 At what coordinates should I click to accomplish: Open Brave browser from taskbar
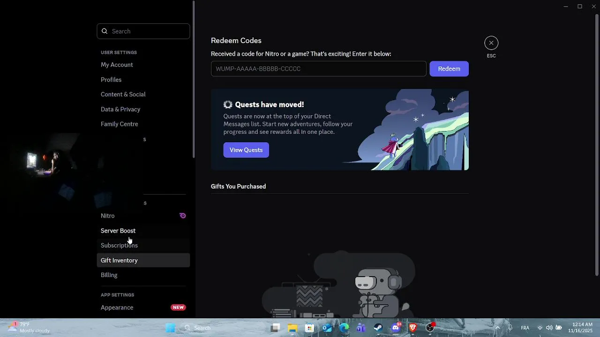(x=412, y=328)
